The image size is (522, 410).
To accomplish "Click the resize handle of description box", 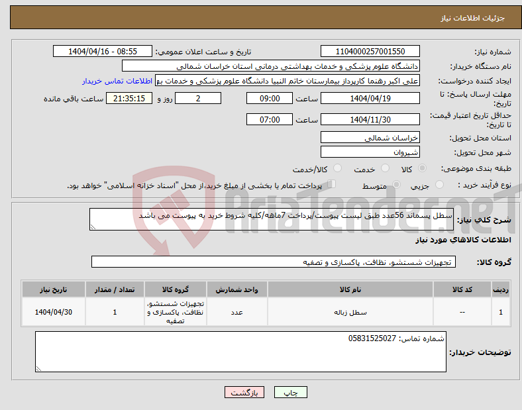I will click(x=93, y=227).
